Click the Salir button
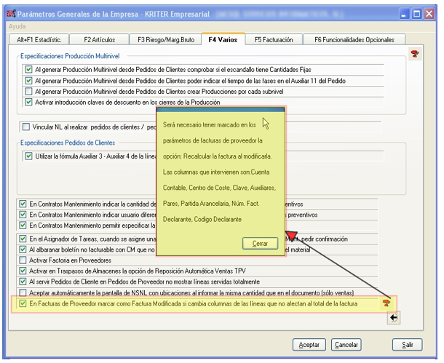Viewport: 444px width, 363px height. [408, 344]
